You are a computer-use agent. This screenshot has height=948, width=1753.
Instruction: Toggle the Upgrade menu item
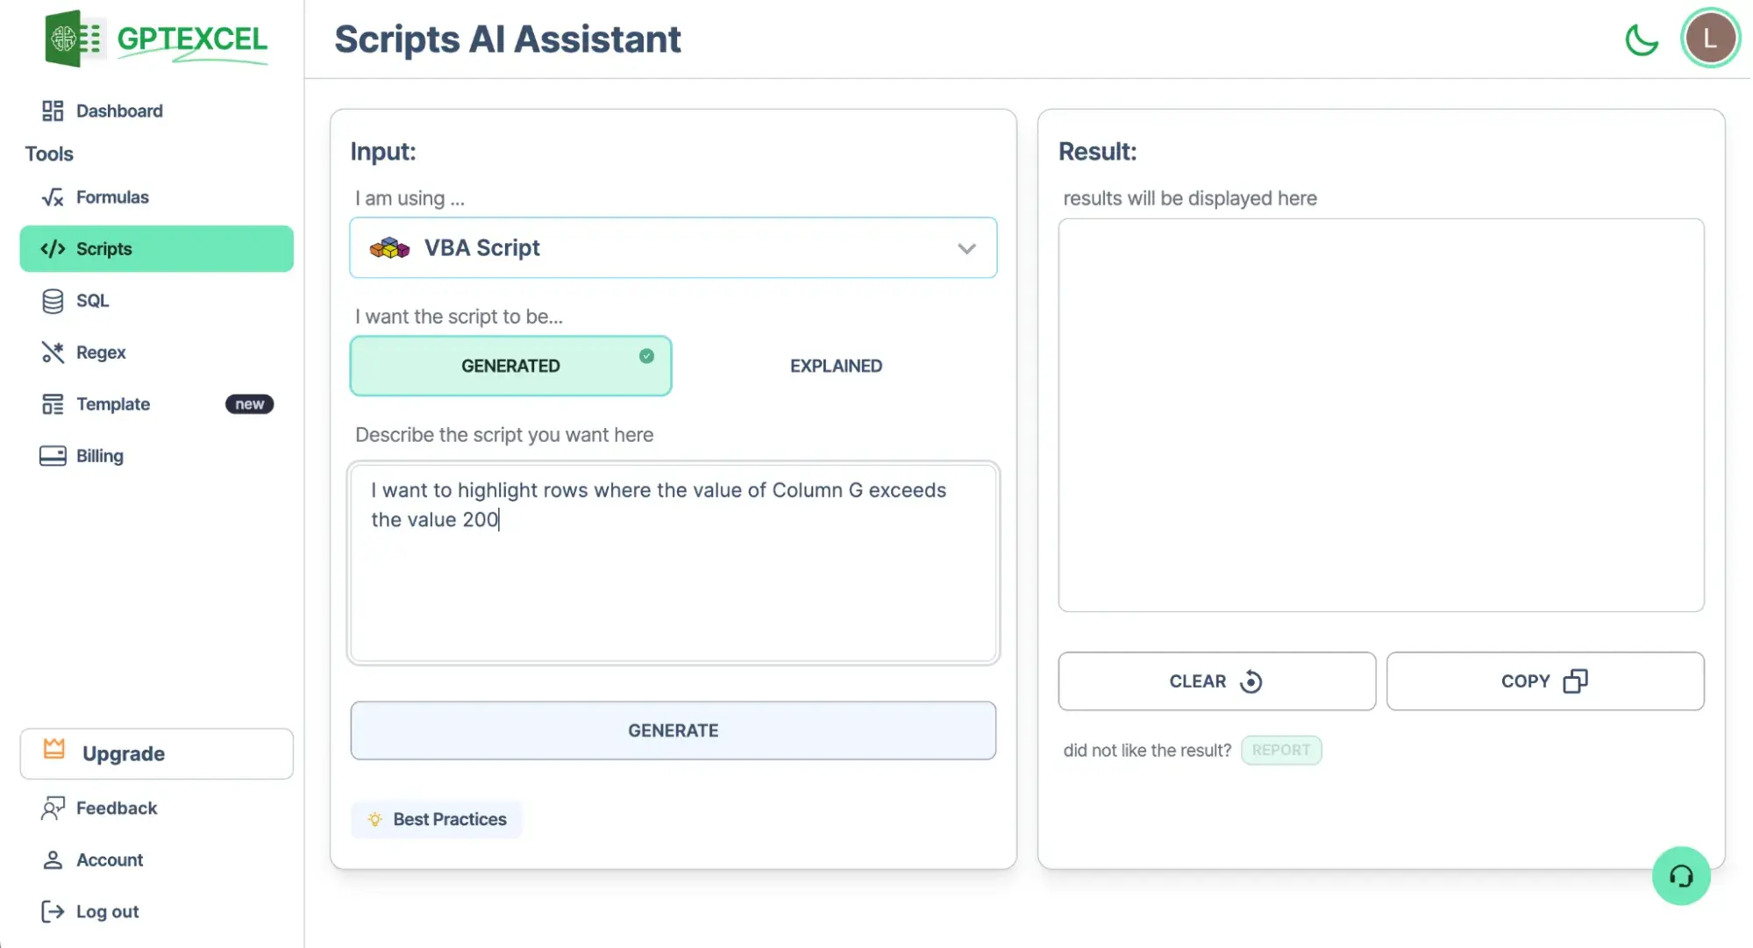point(155,753)
